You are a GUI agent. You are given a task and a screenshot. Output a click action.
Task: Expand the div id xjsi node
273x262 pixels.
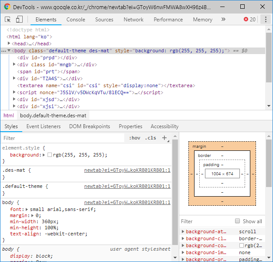[14, 106]
